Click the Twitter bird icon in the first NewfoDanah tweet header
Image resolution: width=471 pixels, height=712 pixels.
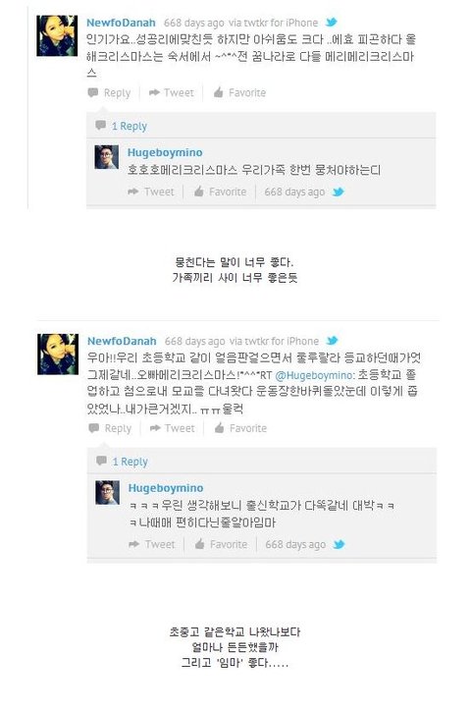pyautogui.click(x=332, y=22)
